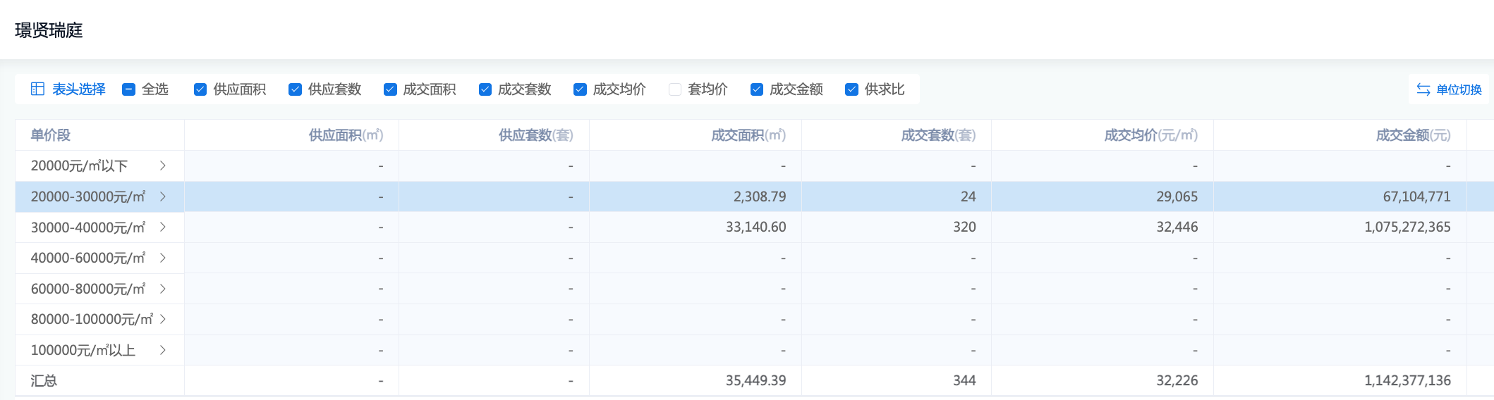Uncheck the 成交金额 checkbox
Screen dimensions: 1494x400
(x=757, y=89)
